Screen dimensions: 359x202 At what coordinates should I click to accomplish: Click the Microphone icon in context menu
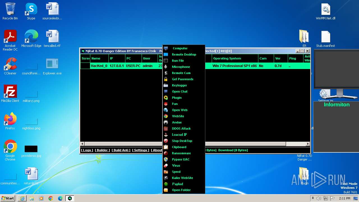click(166, 67)
